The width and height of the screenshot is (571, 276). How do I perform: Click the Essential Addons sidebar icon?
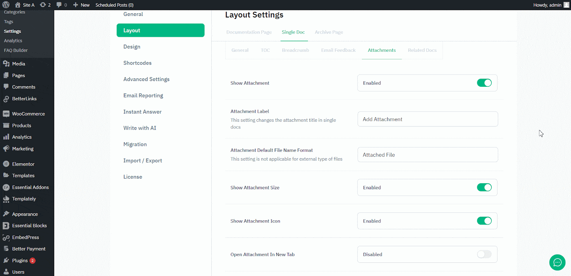(x=6, y=187)
